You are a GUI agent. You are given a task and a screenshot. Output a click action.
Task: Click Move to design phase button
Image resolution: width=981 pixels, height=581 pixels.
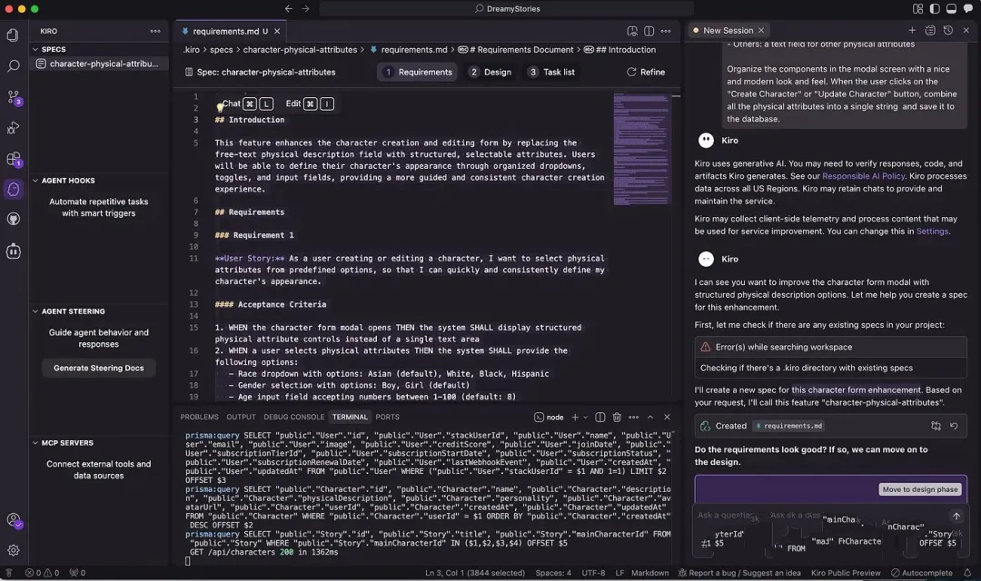coord(919,489)
